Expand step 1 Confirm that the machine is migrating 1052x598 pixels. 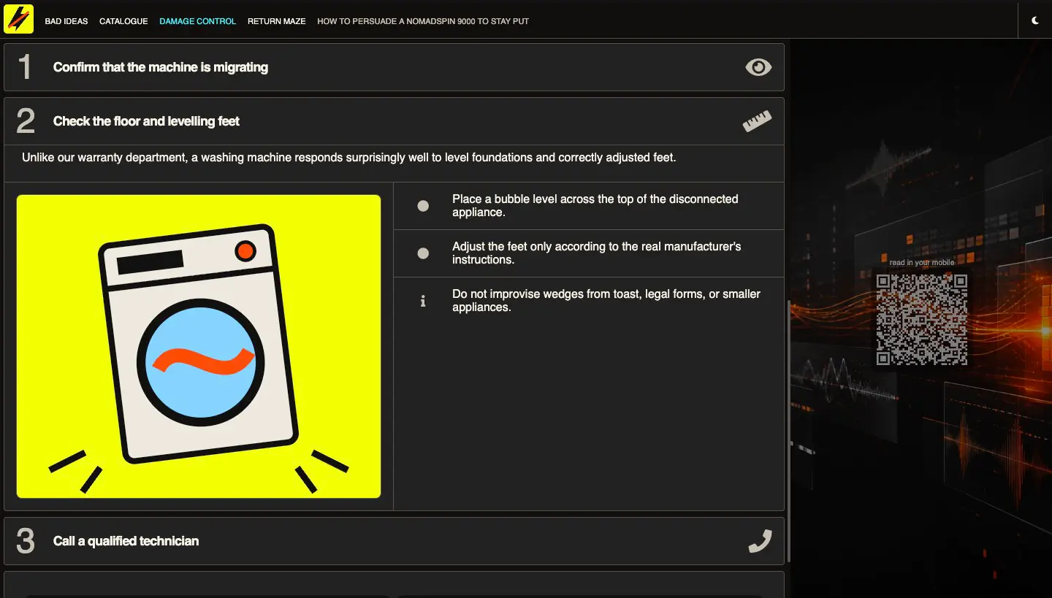coord(394,67)
